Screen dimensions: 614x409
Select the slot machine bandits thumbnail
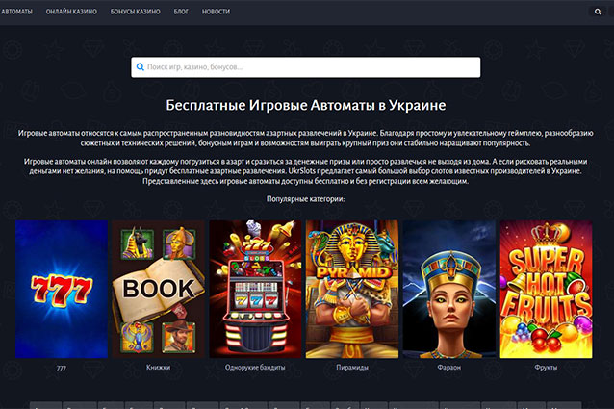click(255, 290)
